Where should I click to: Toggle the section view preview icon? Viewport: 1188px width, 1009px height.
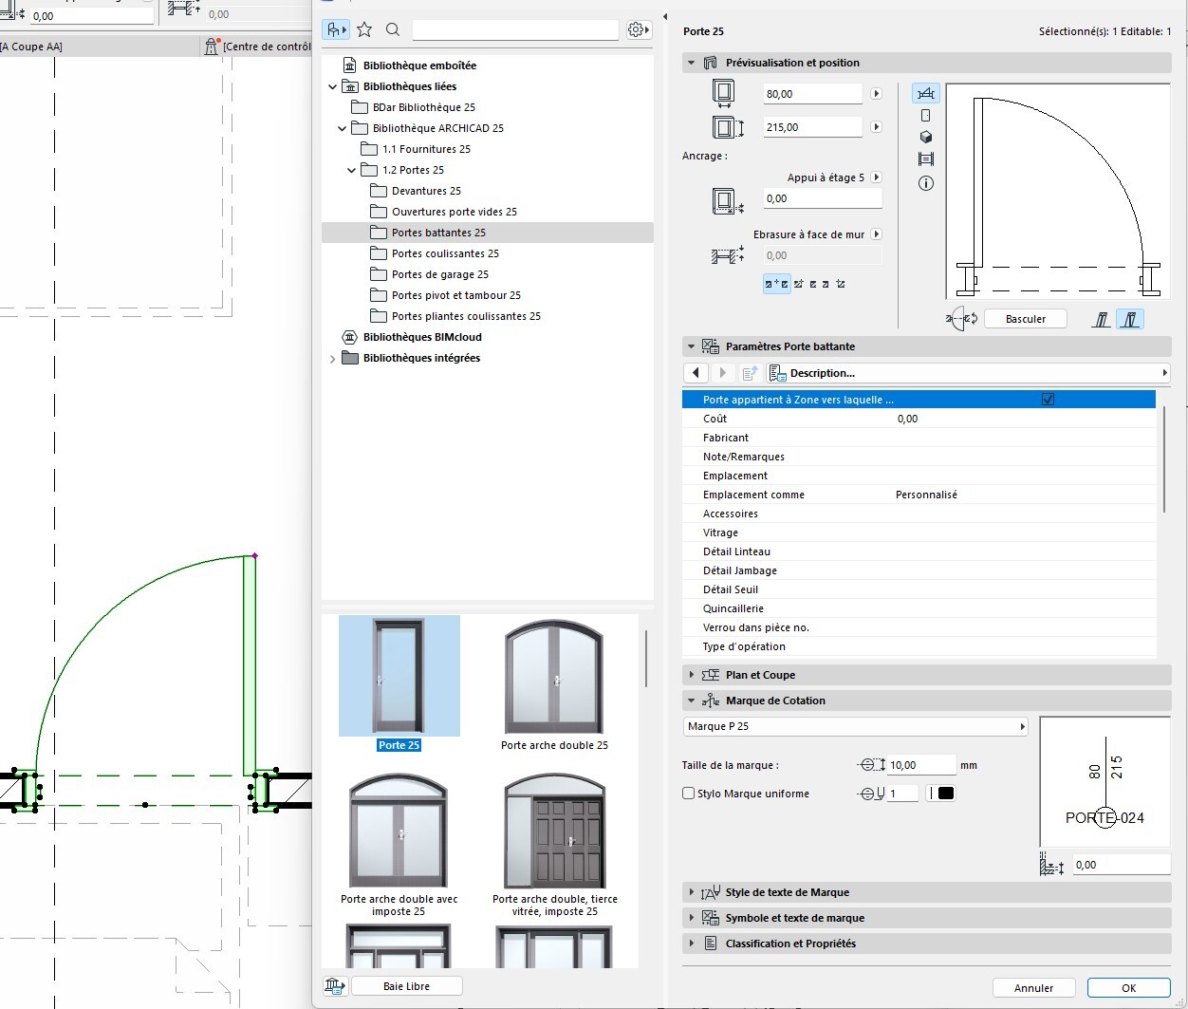pos(926,159)
